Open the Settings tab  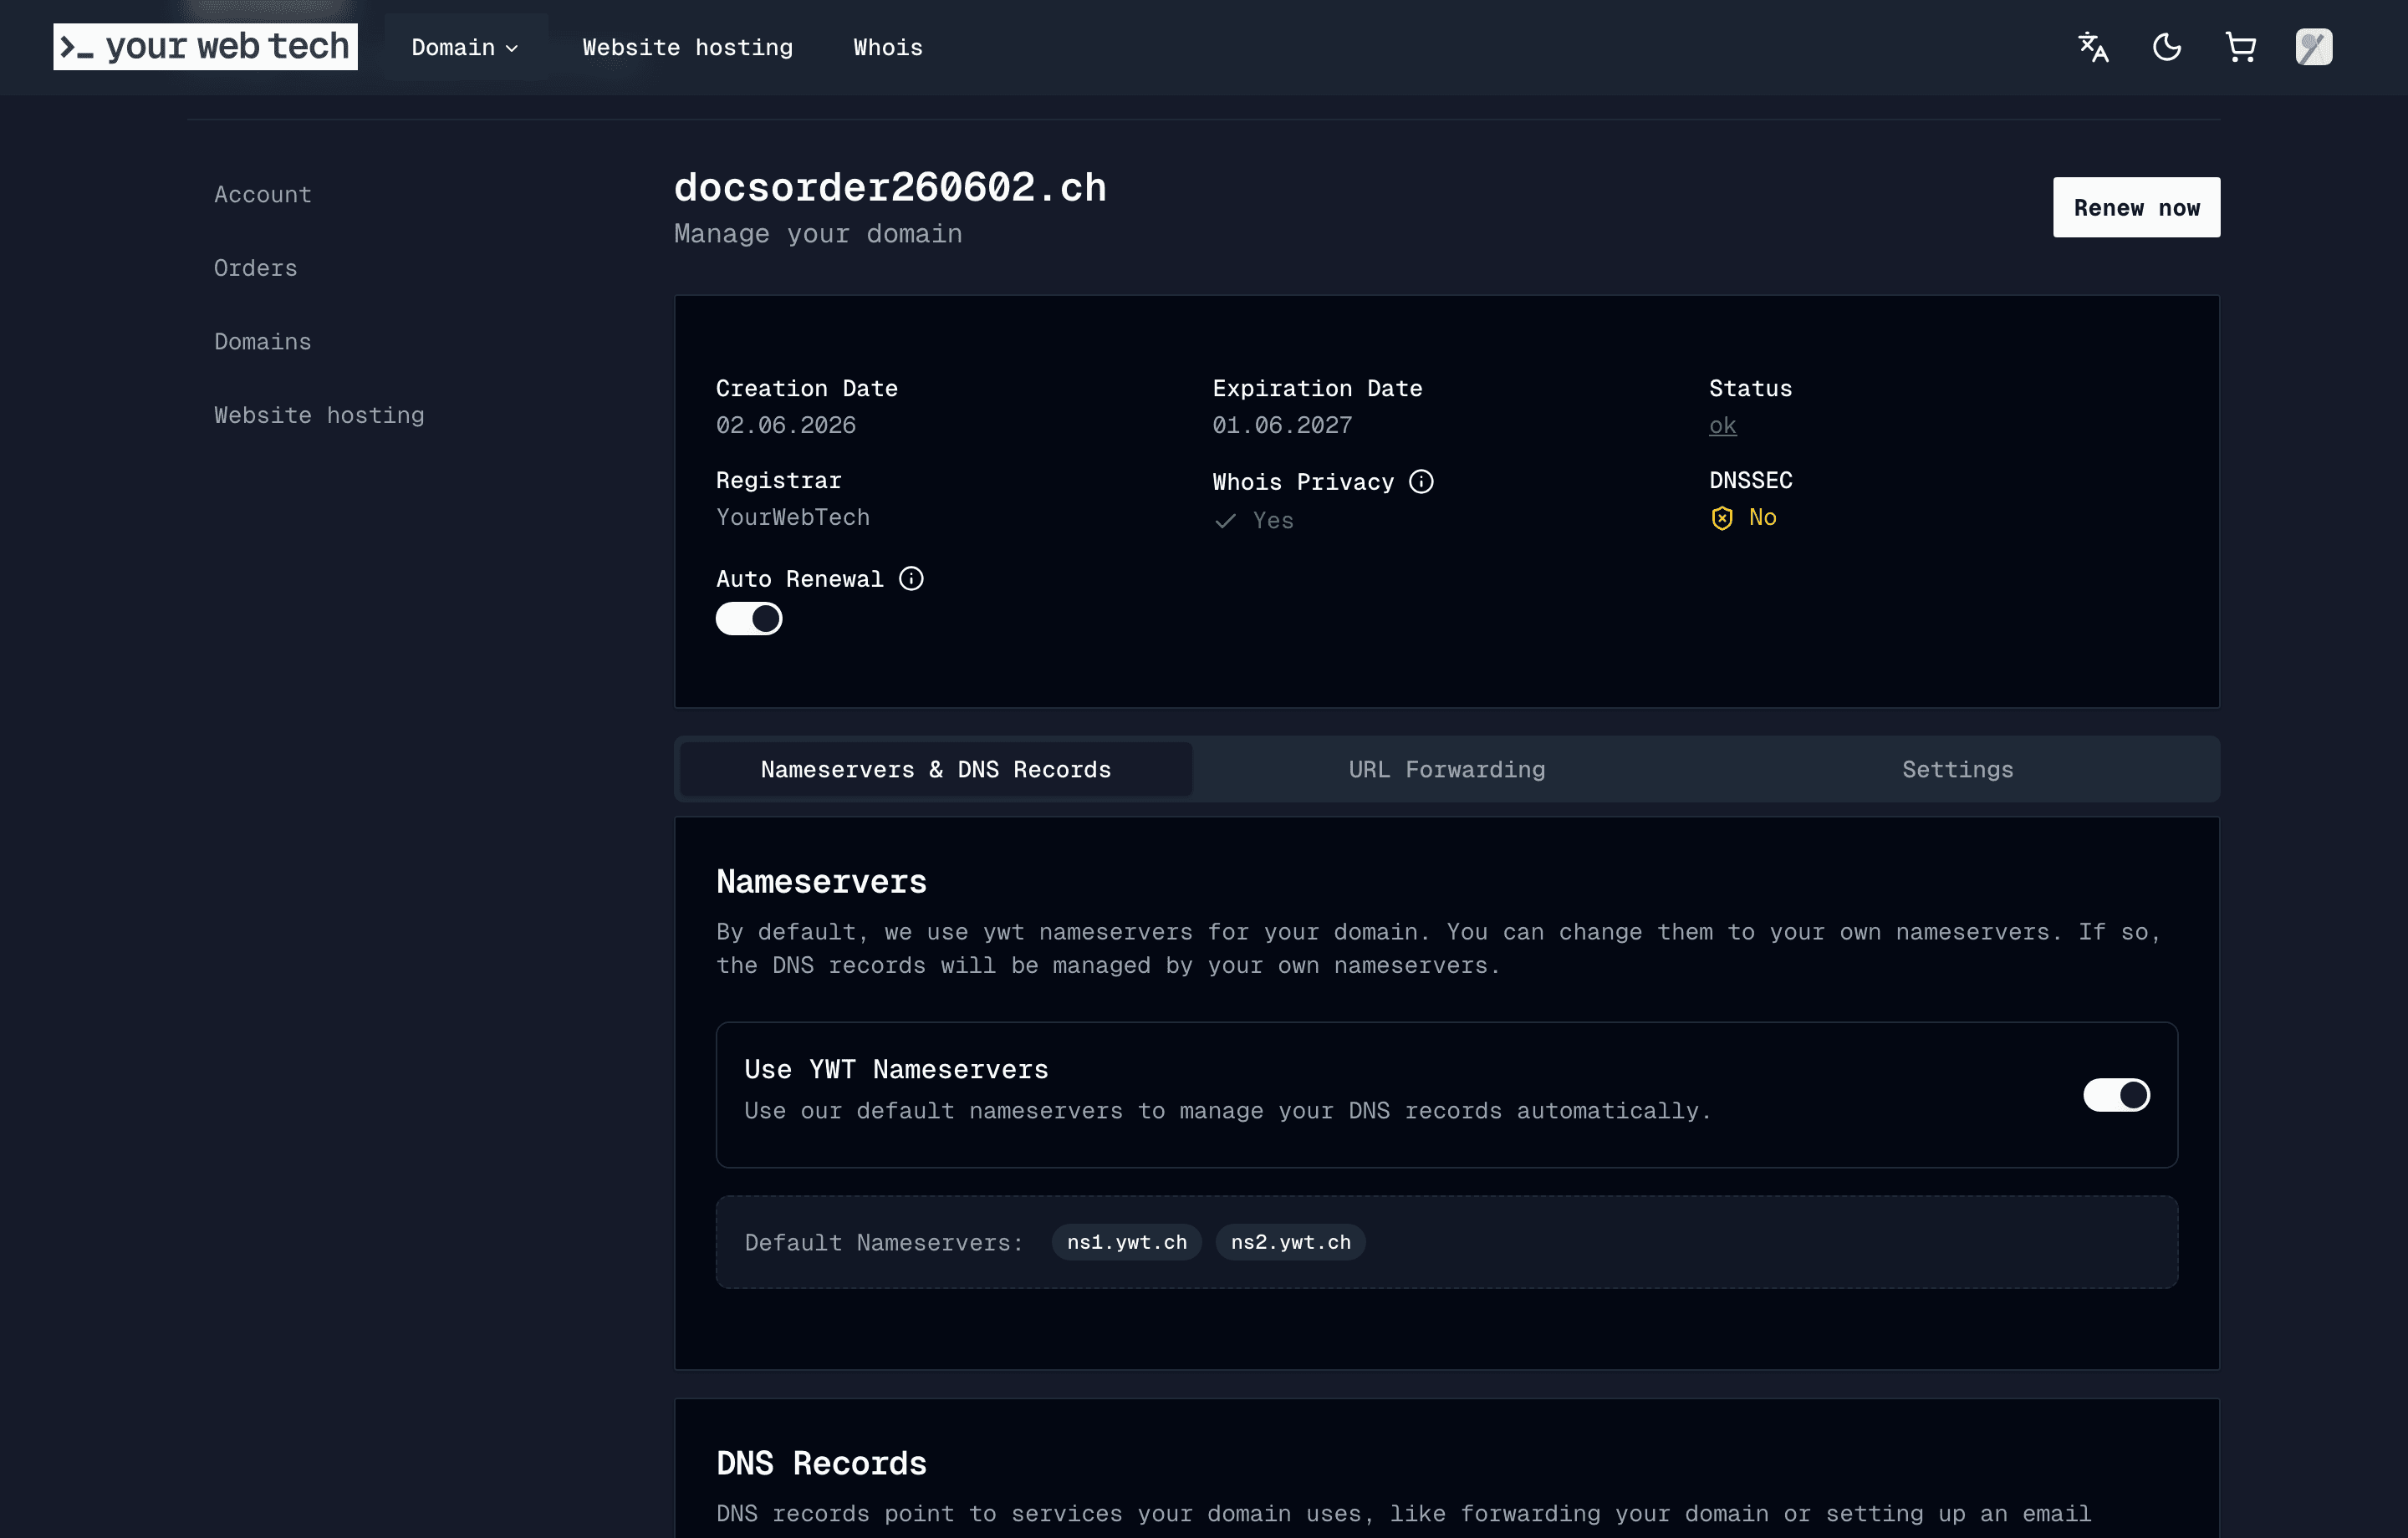pos(1957,769)
